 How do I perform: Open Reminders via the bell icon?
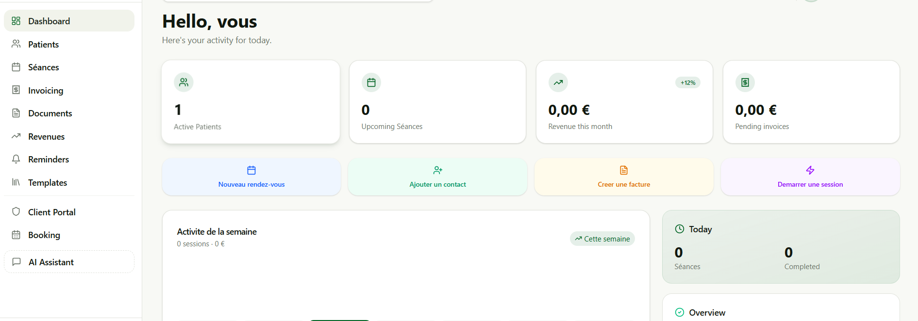click(16, 159)
